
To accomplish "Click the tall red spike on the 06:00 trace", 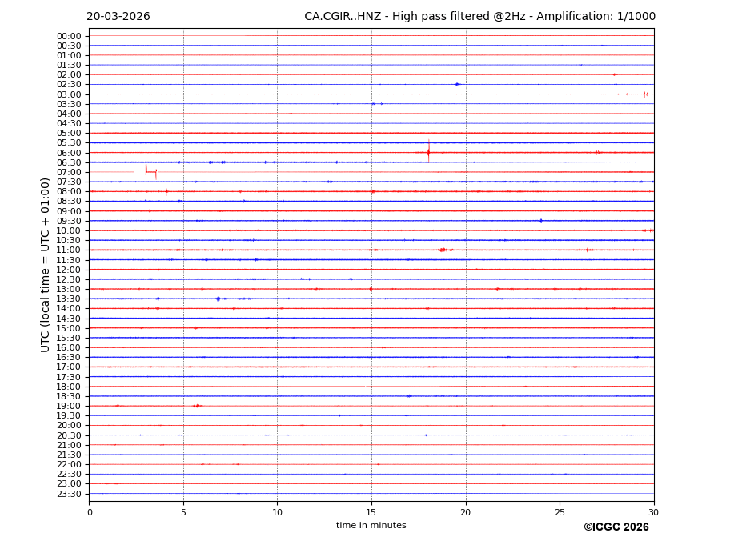I will (428, 151).
